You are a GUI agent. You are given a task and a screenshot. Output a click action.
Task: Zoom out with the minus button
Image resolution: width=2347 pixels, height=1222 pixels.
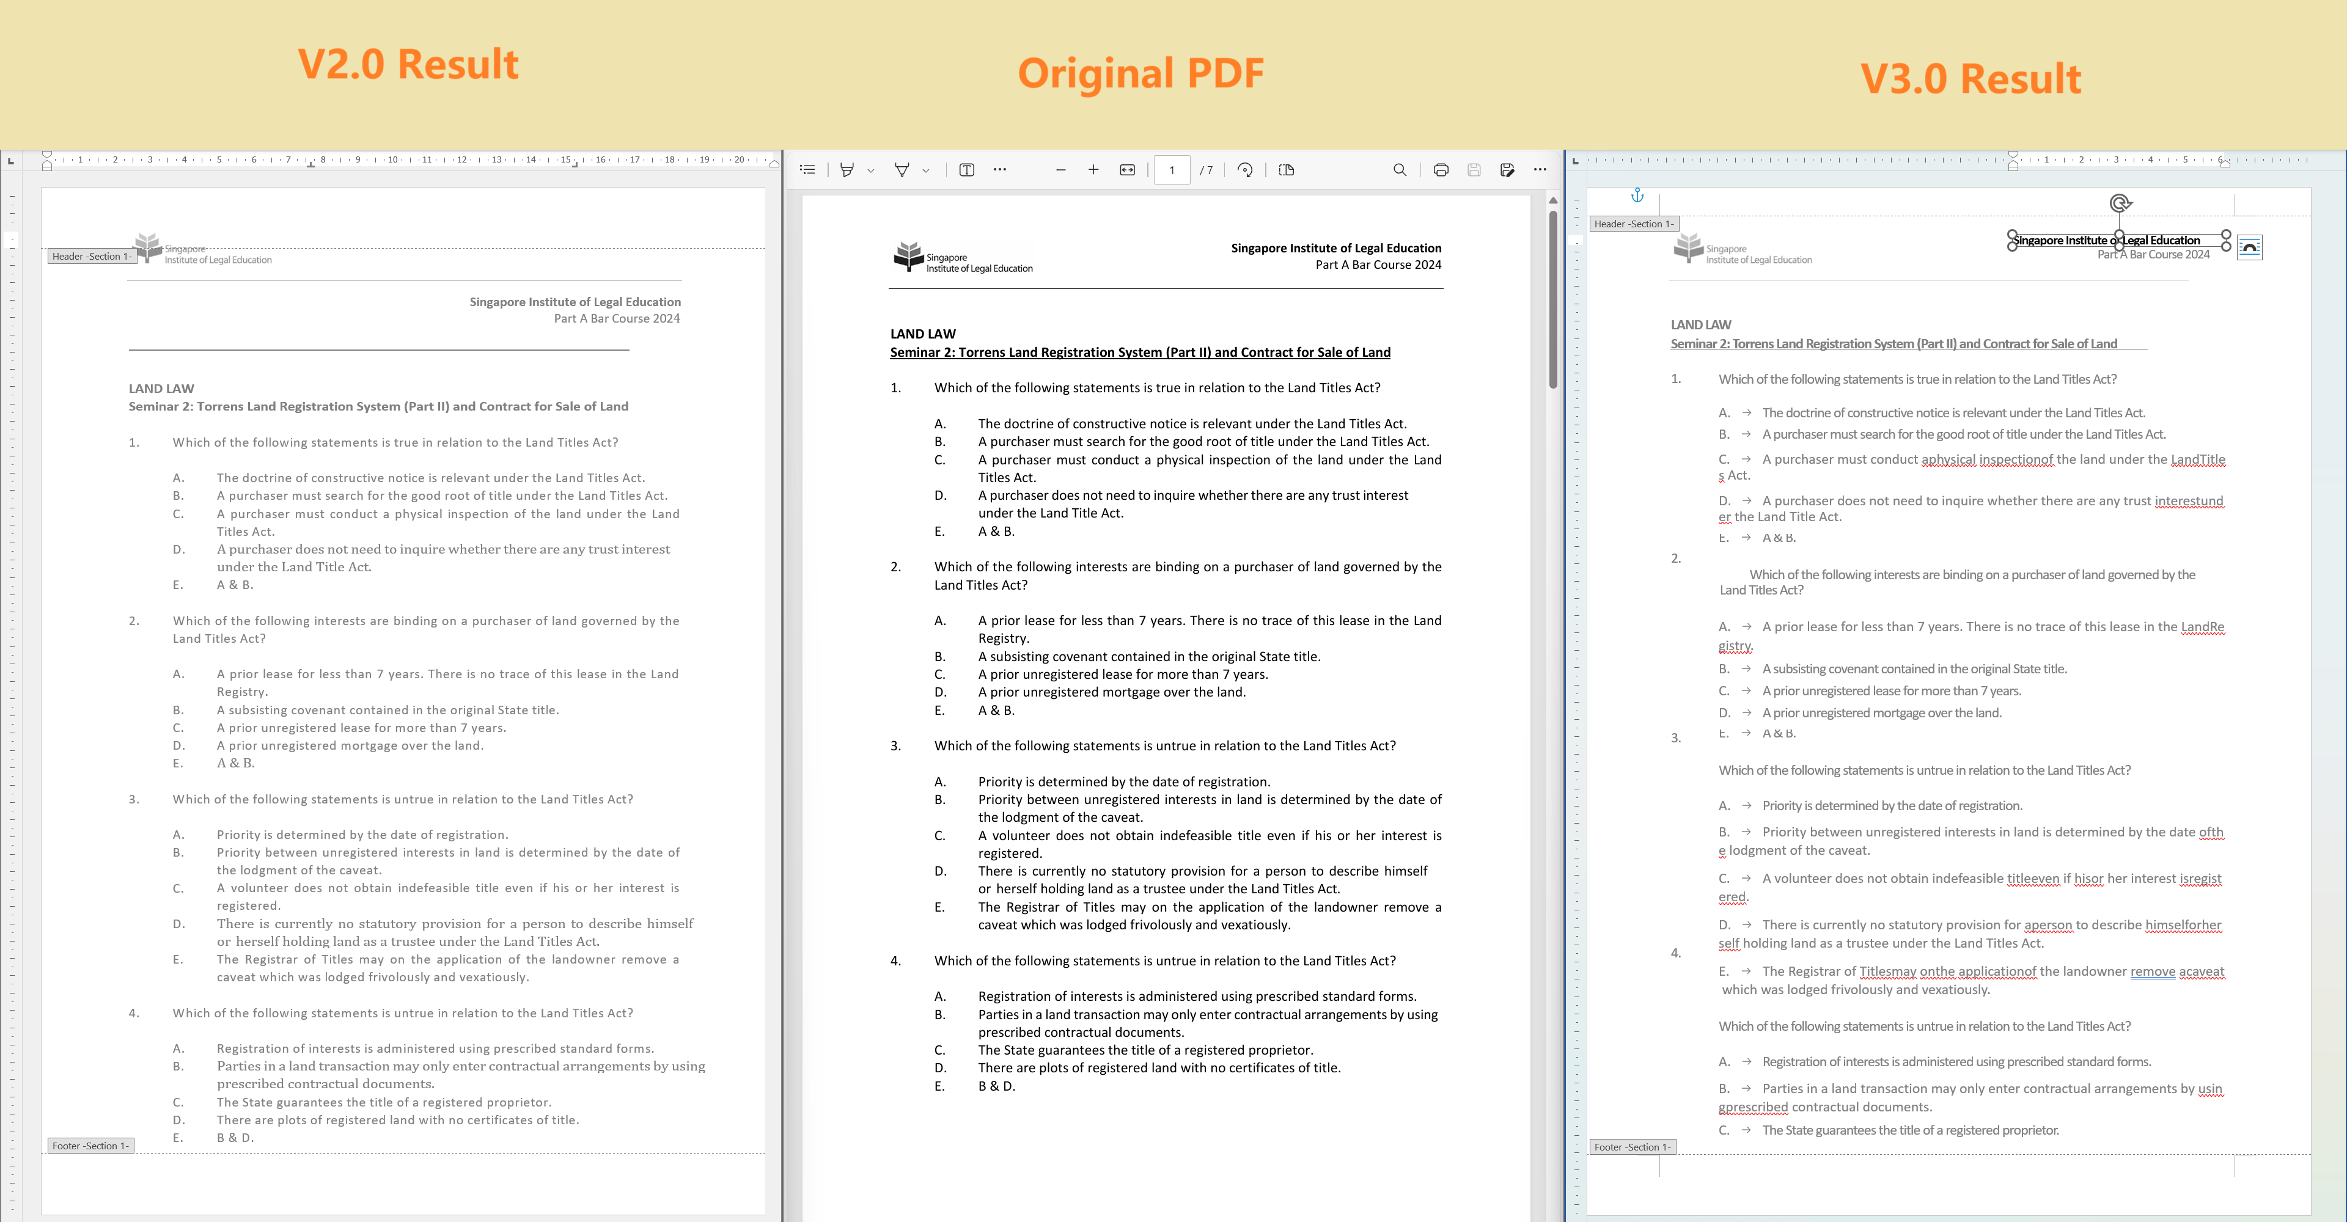pos(1060,169)
